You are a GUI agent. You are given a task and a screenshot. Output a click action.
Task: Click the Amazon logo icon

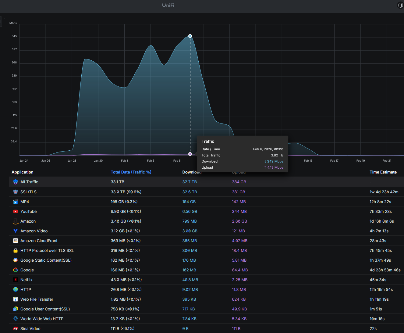point(16,221)
